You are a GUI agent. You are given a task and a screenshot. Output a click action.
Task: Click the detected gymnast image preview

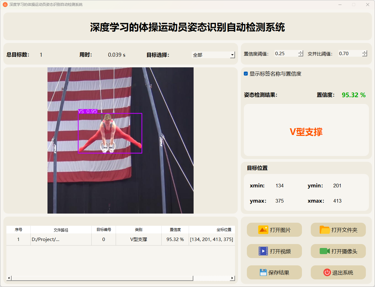tap(120, 140)
